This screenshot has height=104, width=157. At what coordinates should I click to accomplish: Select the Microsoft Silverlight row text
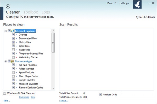tap(29, 84)
